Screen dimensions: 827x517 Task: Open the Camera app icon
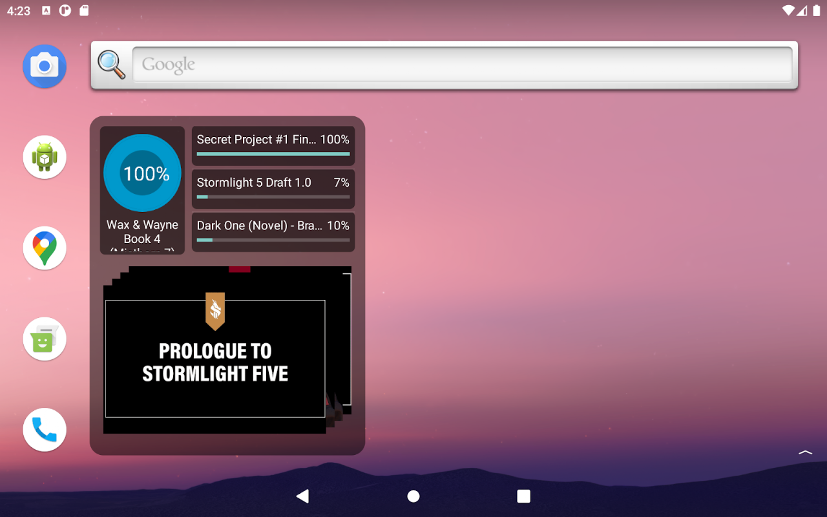point(45,66)
